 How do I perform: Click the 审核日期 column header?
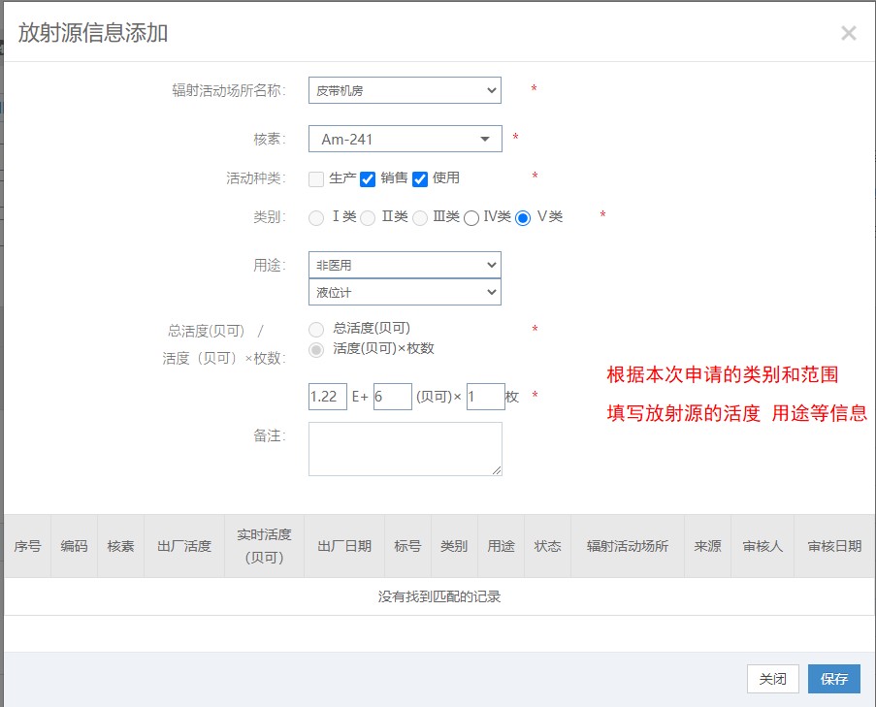834,546
